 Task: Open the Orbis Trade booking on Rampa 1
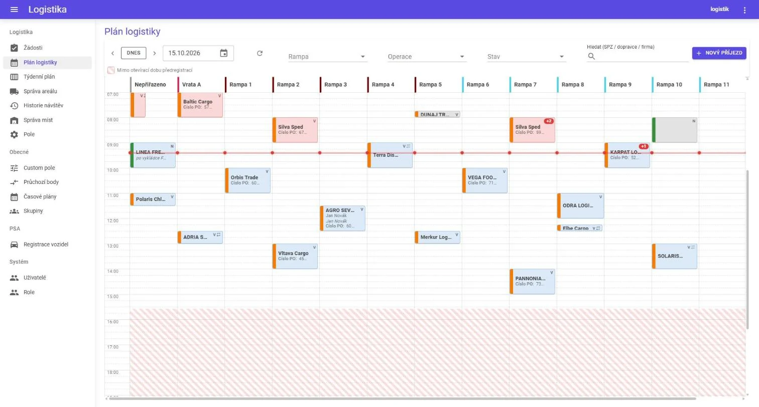(247, 180)
